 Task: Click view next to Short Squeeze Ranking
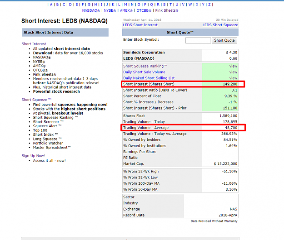(233, 66)
